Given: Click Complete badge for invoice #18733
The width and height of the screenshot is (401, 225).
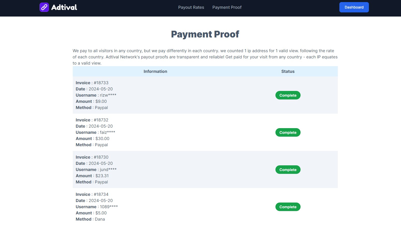Looking at the screenshot, I should [x=288, y=95].
